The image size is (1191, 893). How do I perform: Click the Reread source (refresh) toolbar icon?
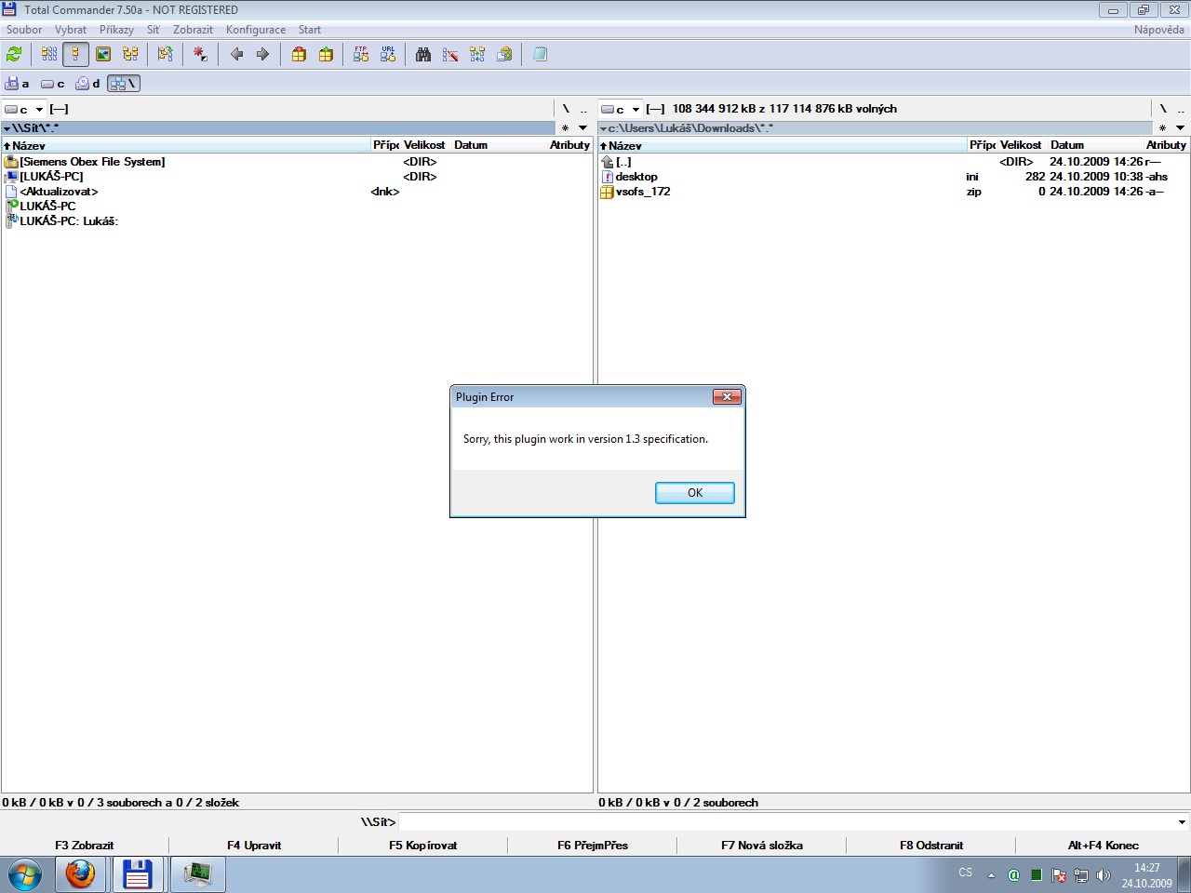tap(14, 54)
